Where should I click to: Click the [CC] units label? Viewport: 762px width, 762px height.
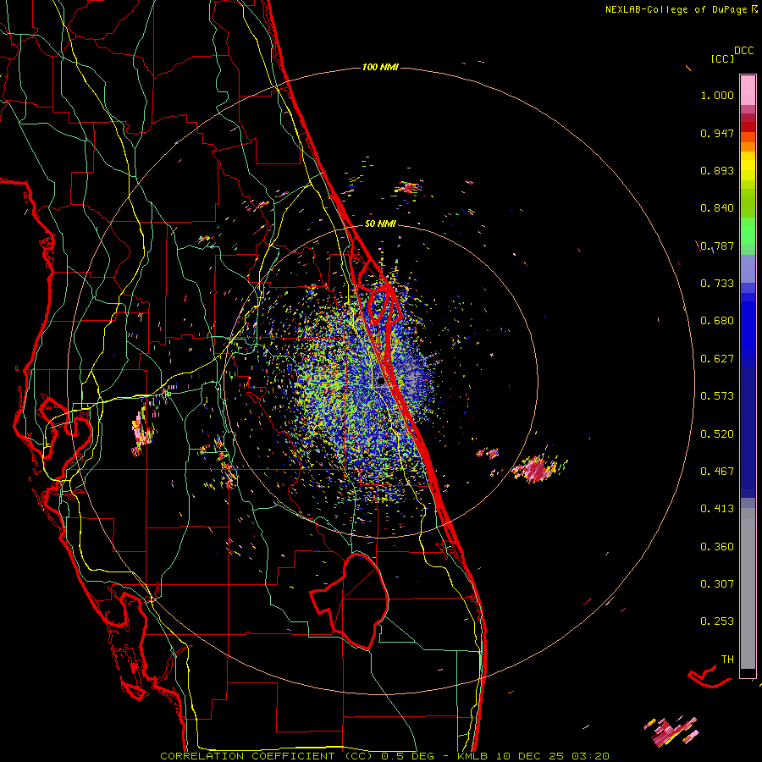click(722, 58)
